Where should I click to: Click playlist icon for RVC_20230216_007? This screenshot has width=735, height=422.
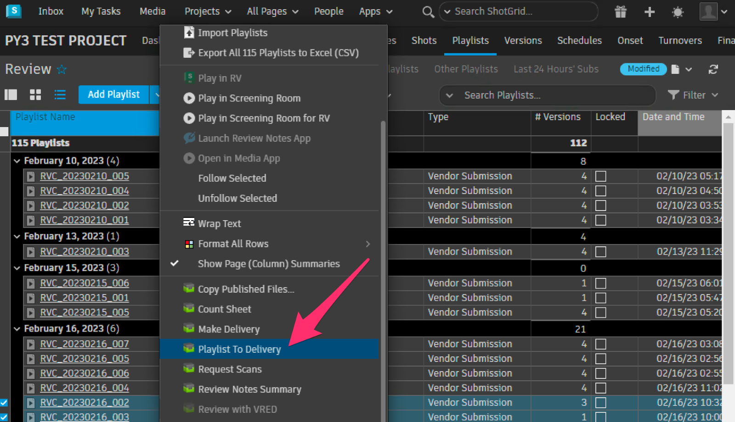pyautogui.click(x=31, y=344)
